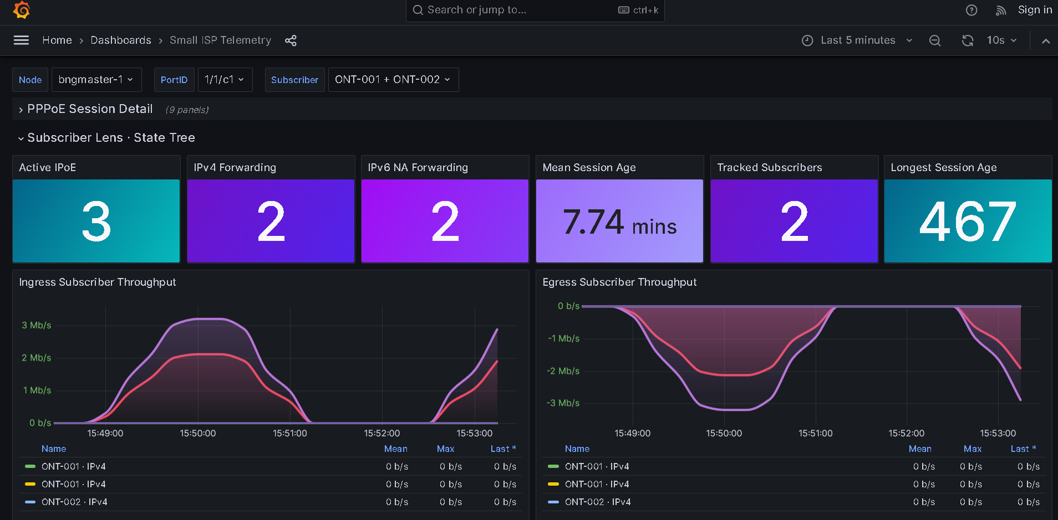Click the (9 panels) count text
1058x520 pixels.
187,110
